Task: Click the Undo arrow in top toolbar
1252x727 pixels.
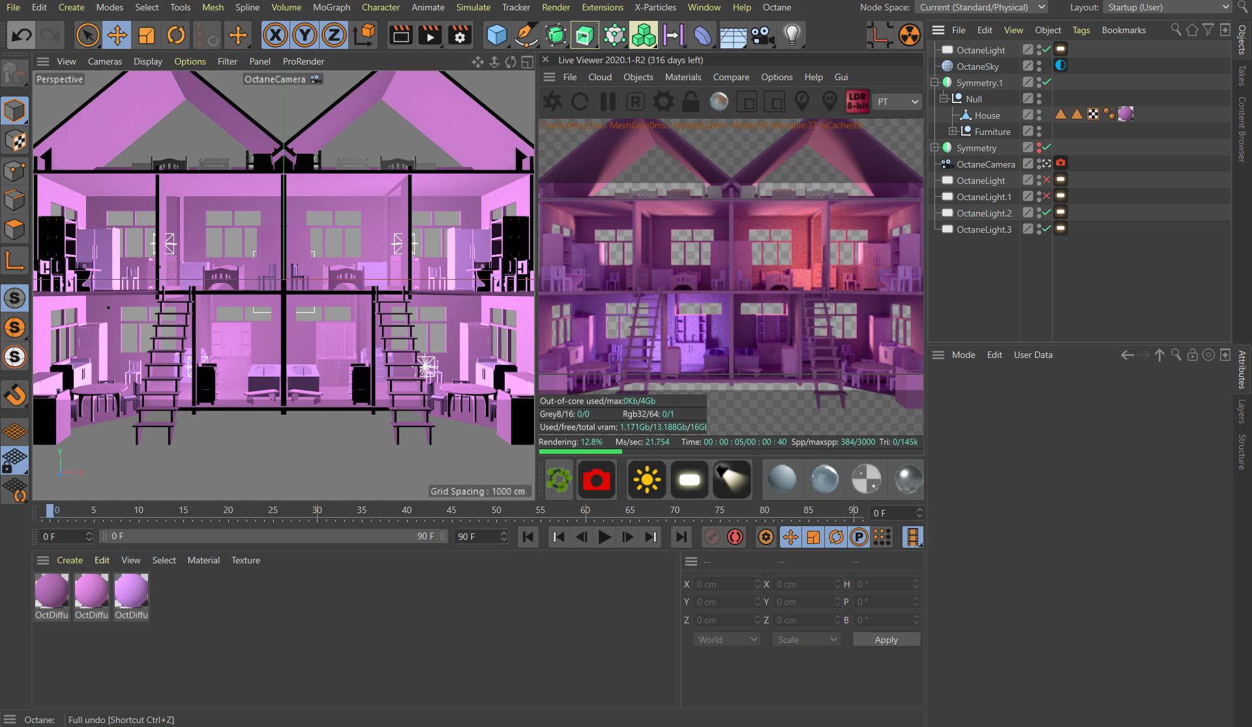Action: coord(22,35)
